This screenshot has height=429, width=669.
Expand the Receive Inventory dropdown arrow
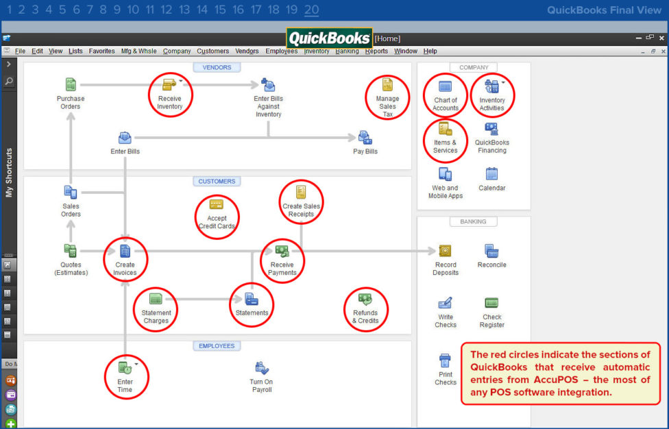point(180,81)
